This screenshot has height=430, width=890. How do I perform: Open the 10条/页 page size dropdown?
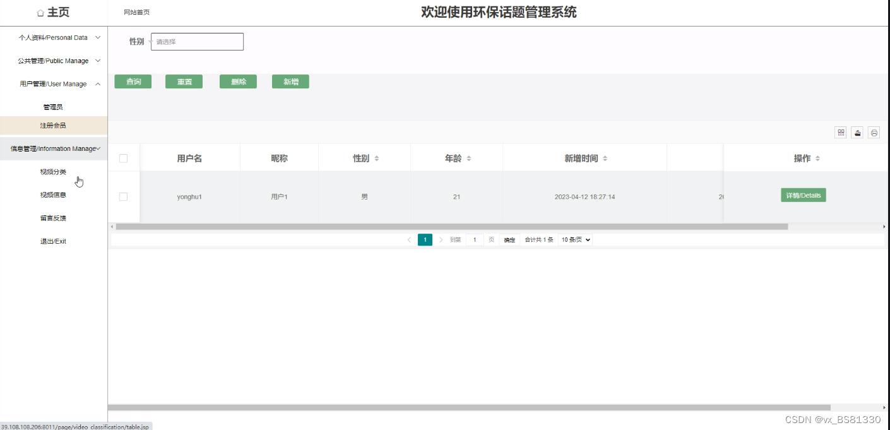tap(575, 240)
